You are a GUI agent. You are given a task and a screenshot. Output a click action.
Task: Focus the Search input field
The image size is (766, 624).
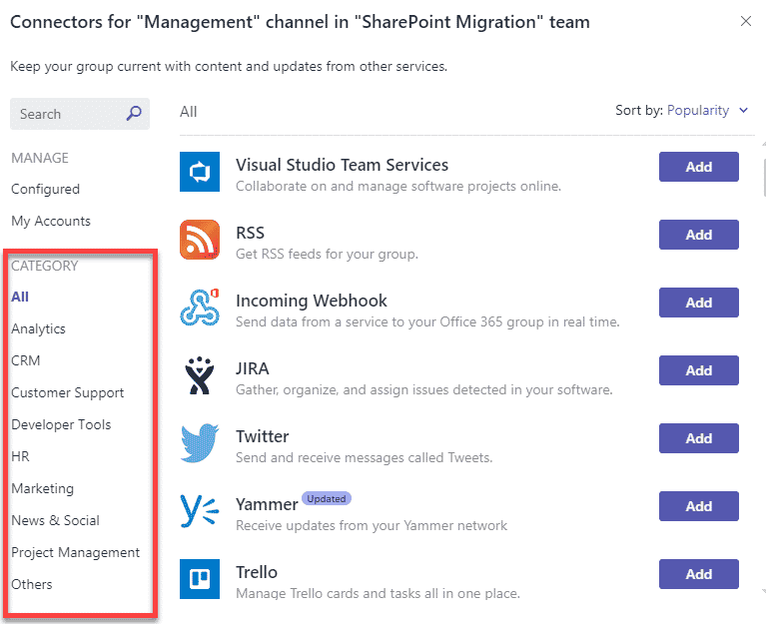(x=80, y=114)
